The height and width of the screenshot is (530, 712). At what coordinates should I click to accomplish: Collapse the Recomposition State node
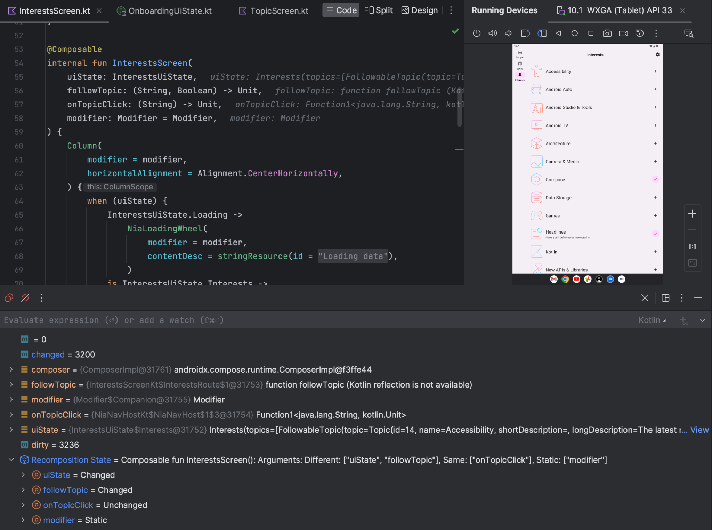(x=11, y=459)
